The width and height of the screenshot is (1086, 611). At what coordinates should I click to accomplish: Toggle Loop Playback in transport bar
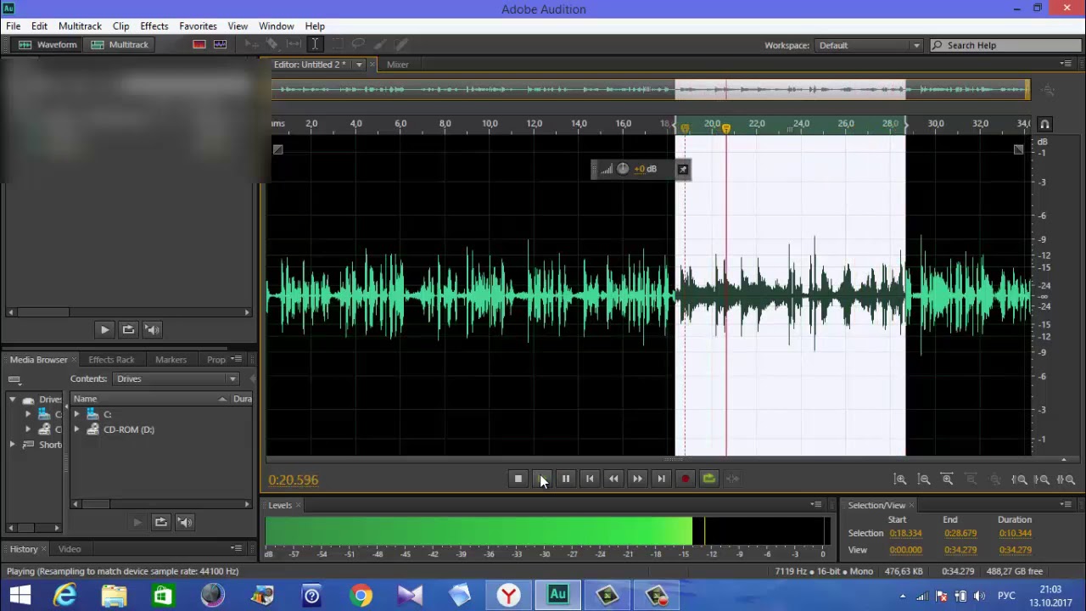coord(708,479)
